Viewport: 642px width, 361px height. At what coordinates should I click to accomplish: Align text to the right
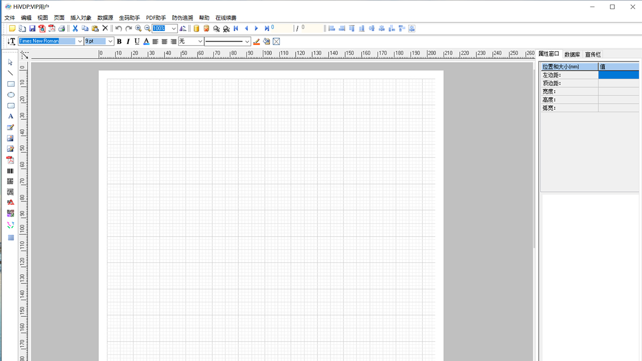click(x=174, y=42)
